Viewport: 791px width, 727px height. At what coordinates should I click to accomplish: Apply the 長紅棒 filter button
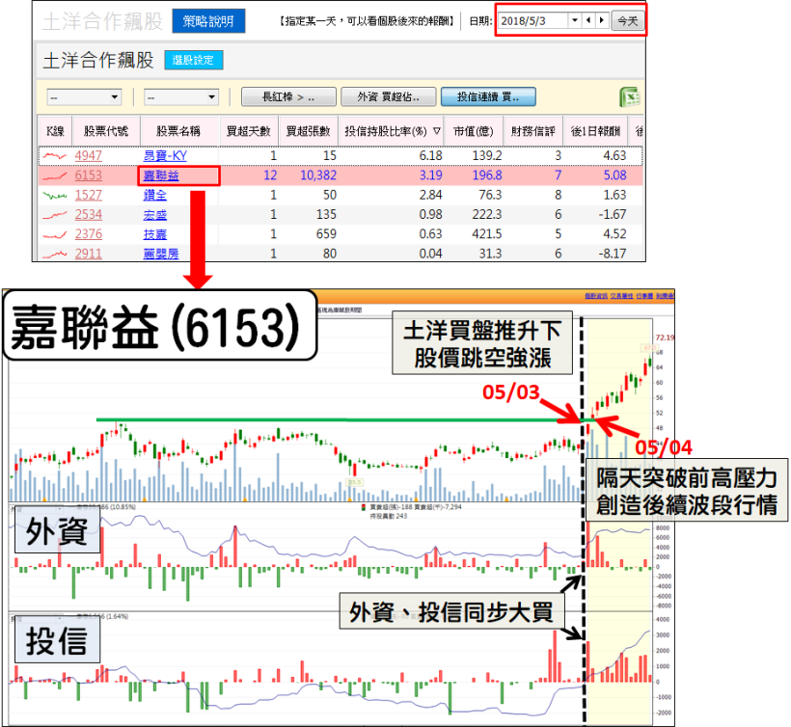pyautogui.click(x=288, y=96)
